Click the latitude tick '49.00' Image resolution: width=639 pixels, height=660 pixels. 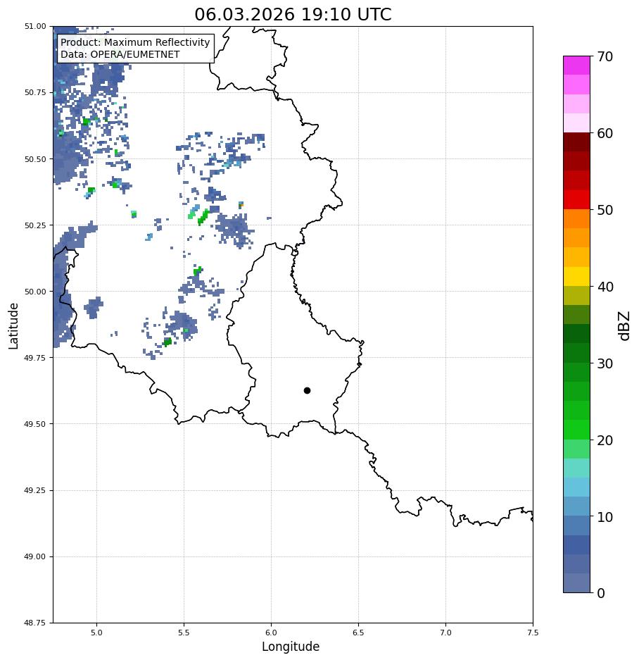tap(35, 556)
